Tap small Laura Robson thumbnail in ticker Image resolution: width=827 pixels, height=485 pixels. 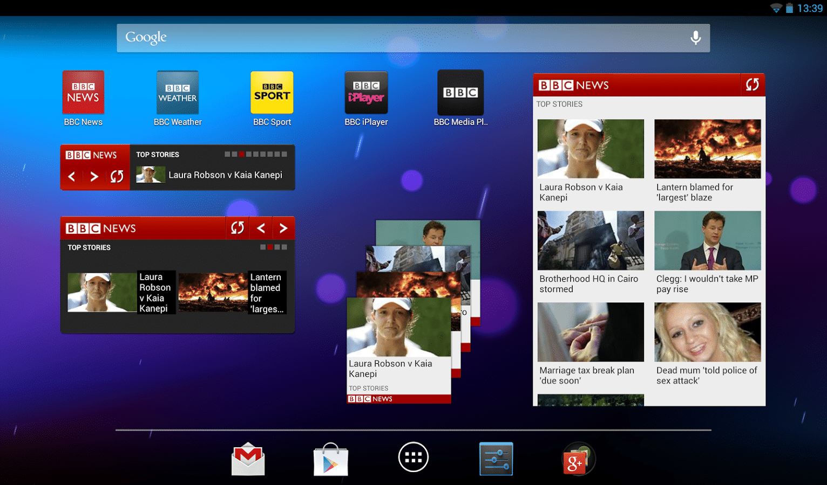(151, 175)
